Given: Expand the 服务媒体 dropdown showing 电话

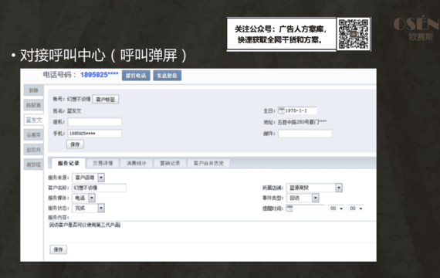Looking at the screenshot, I should (92, 198).
